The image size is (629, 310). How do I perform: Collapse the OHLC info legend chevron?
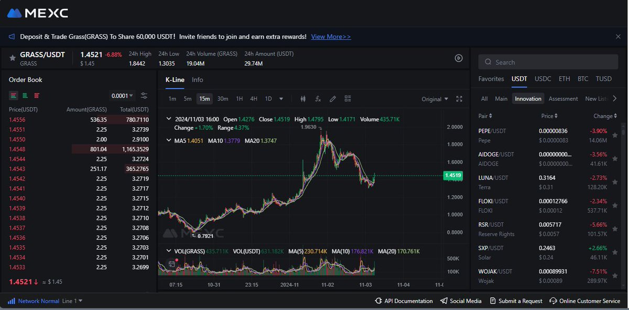pyautogui.click(x=169, y=119)
